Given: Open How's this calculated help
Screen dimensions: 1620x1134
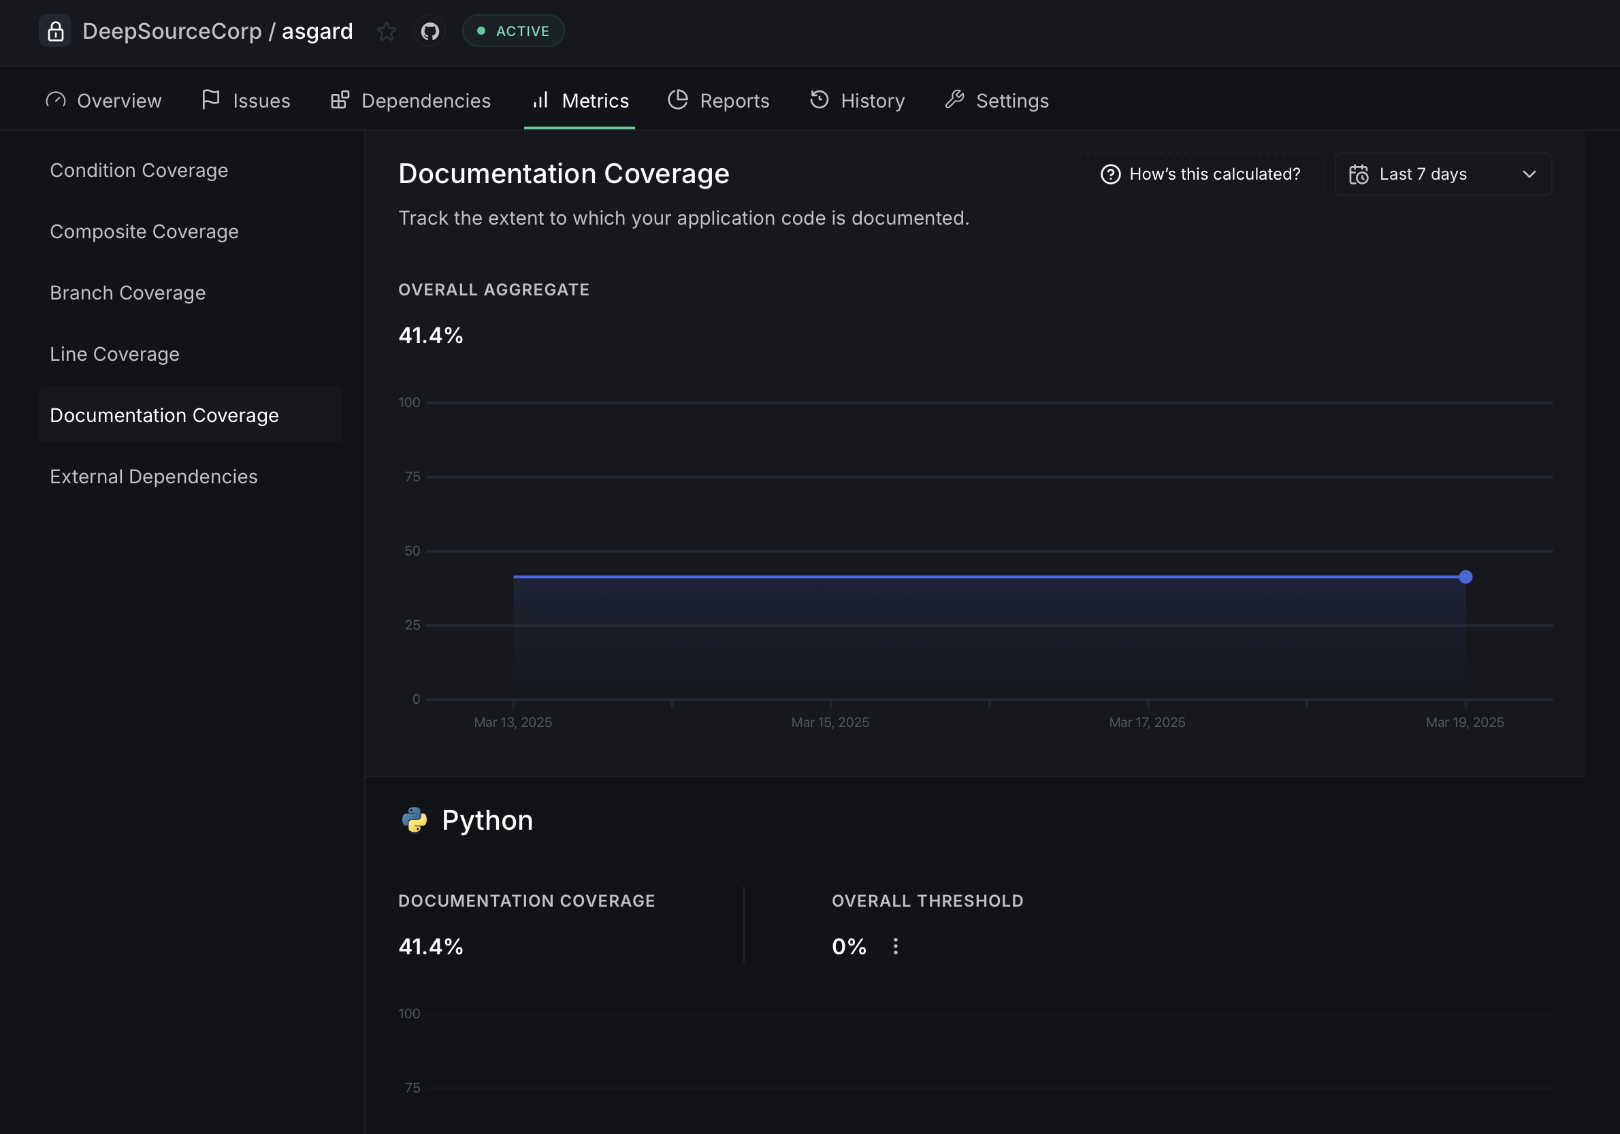Looking at the screenshot, I should (1200, 174).
